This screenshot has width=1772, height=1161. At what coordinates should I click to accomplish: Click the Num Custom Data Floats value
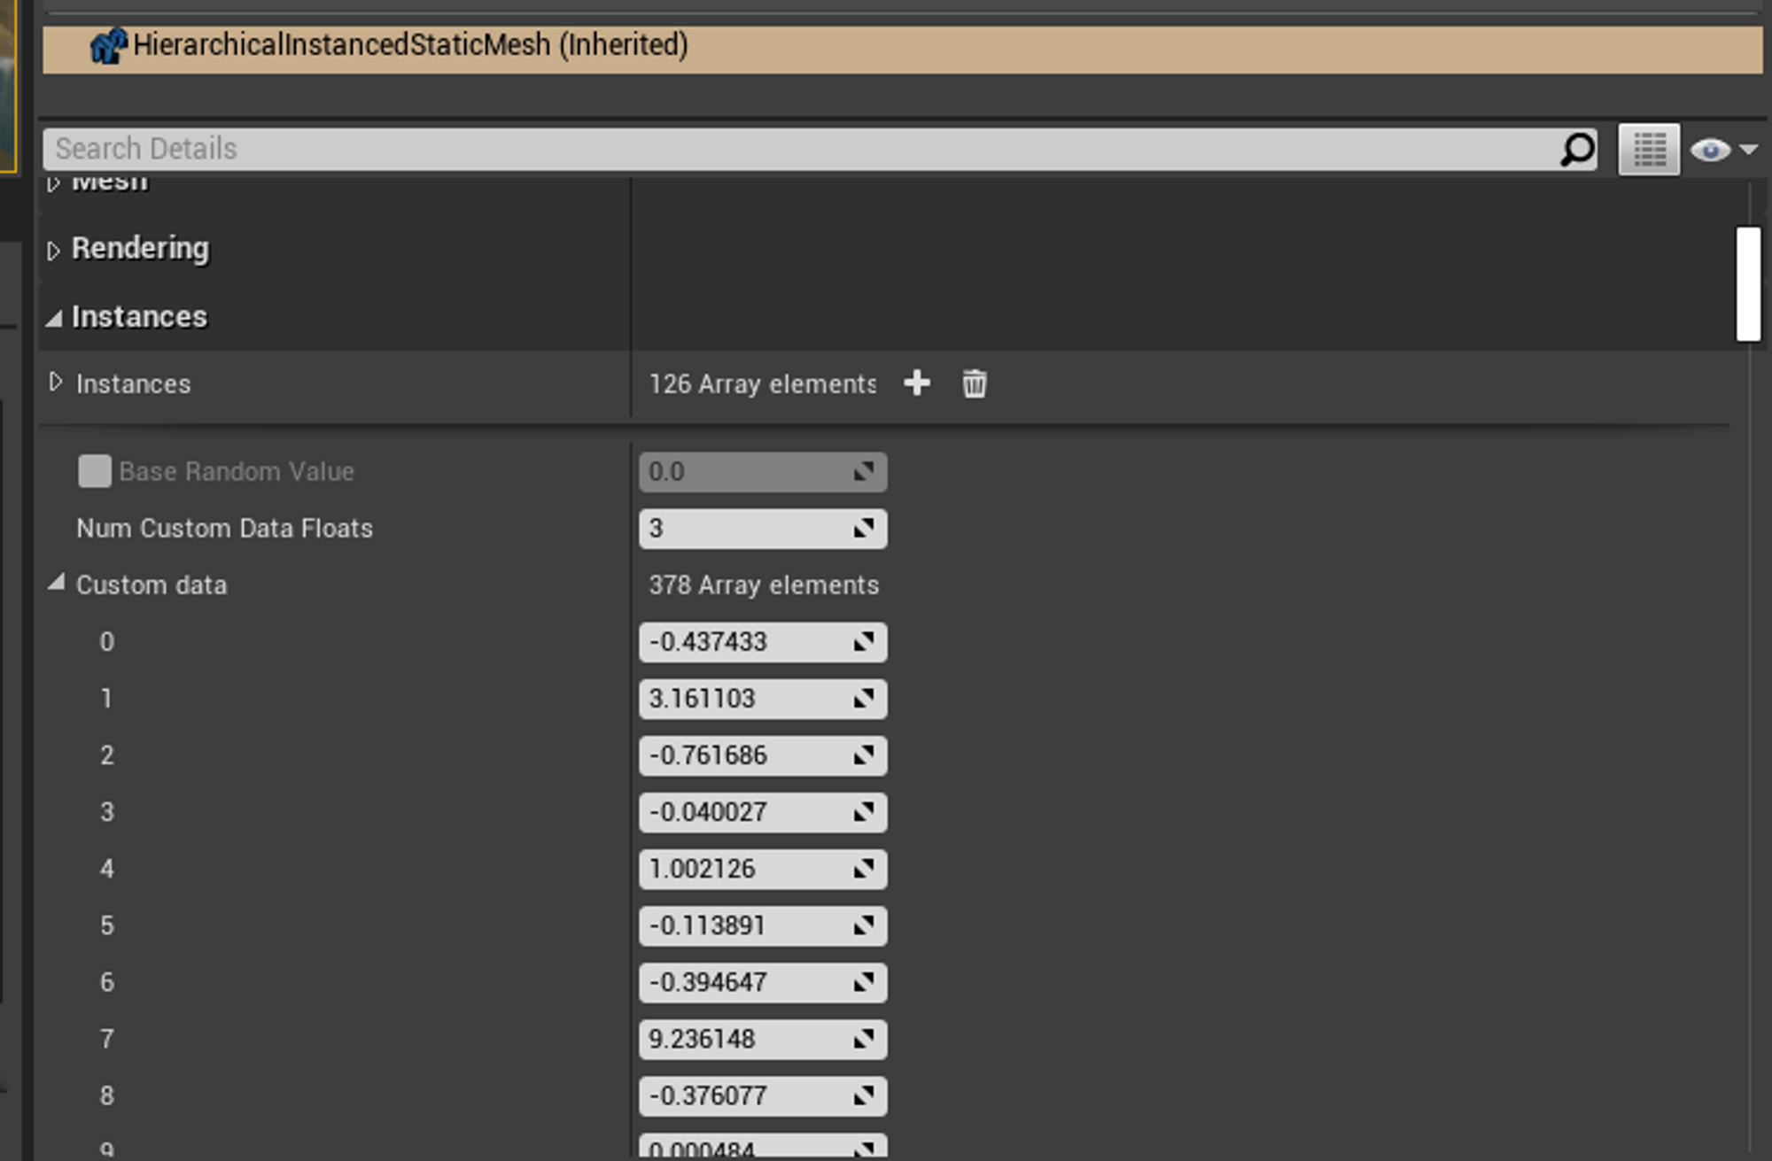pyautogui.click(x=744, y=529)
